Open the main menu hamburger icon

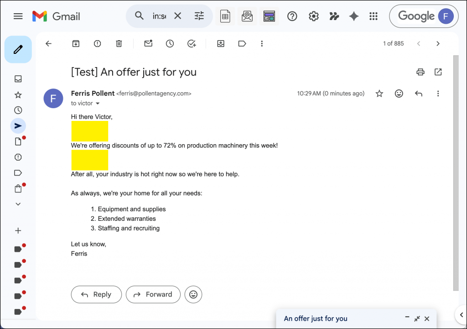pyautogui.click(x=18, y=16)
